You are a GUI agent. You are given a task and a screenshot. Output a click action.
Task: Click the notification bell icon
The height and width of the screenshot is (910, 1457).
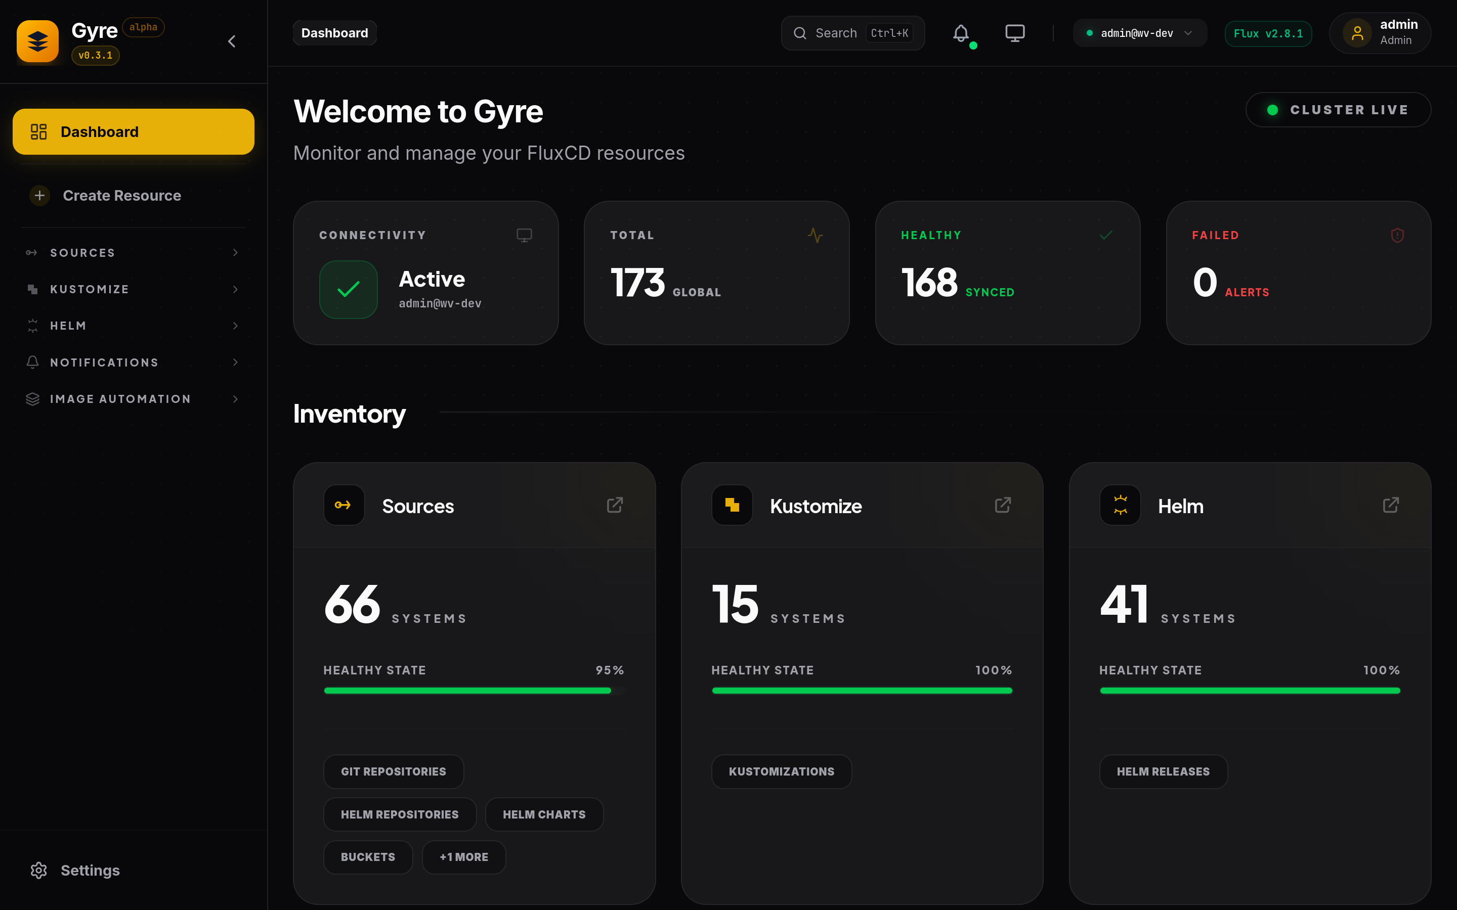961,32
